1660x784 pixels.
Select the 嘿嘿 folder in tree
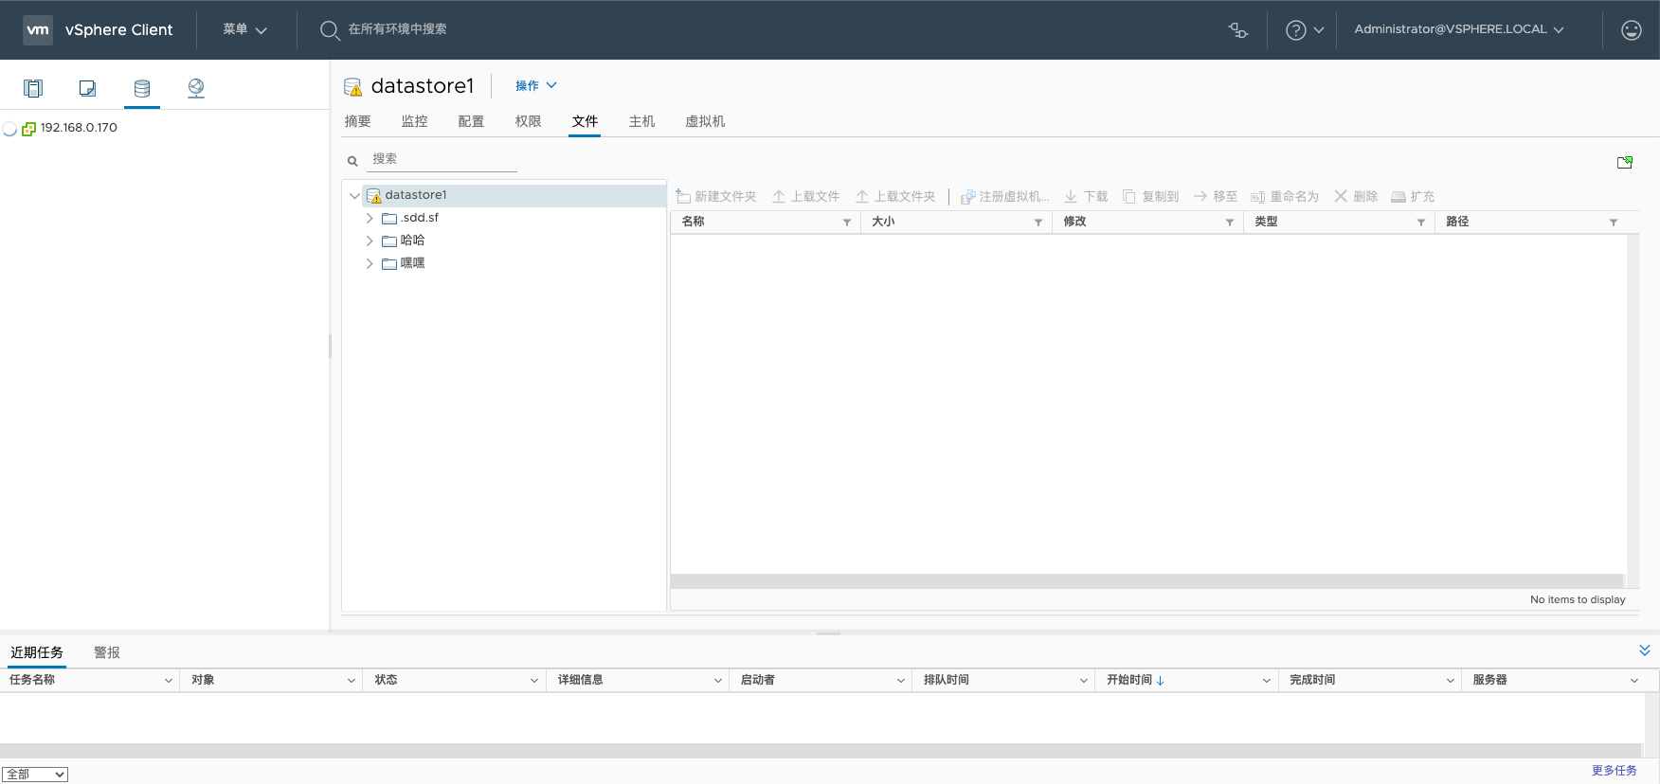[412, 263]
